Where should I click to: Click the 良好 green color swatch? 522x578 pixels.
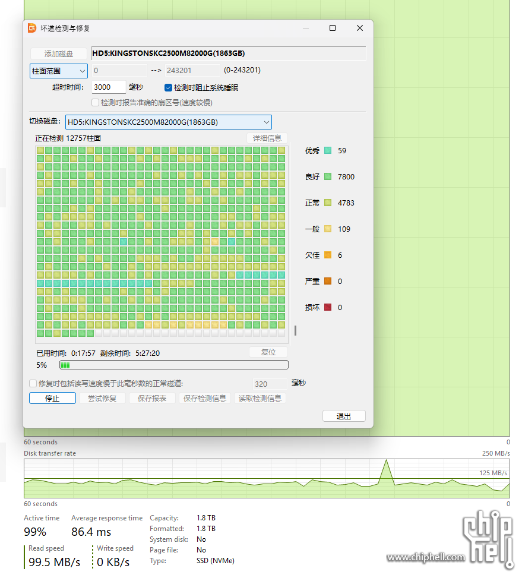(328, 176)
